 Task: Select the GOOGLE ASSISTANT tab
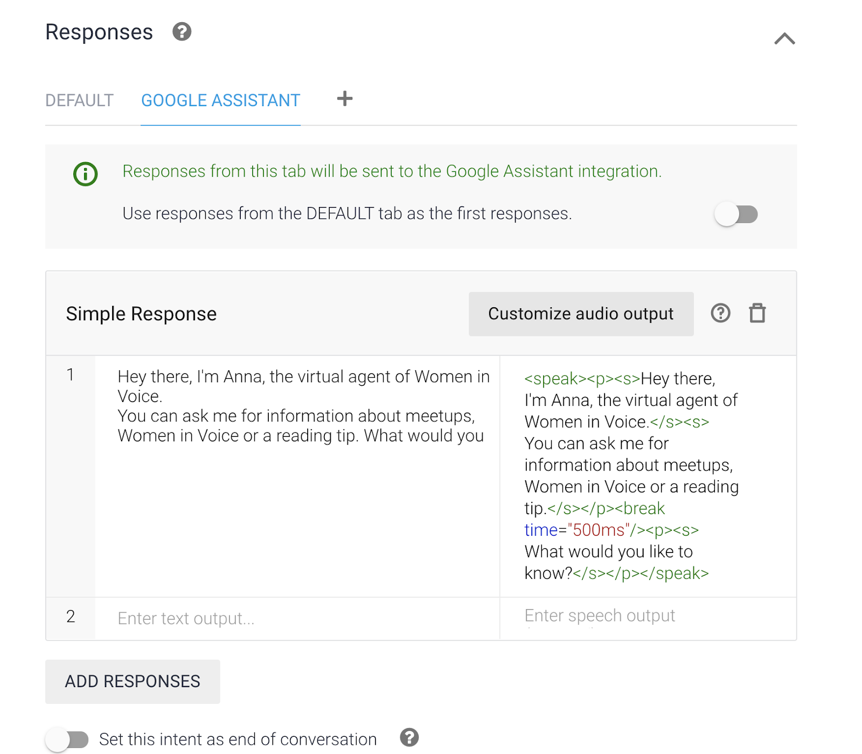pos(220,101)
